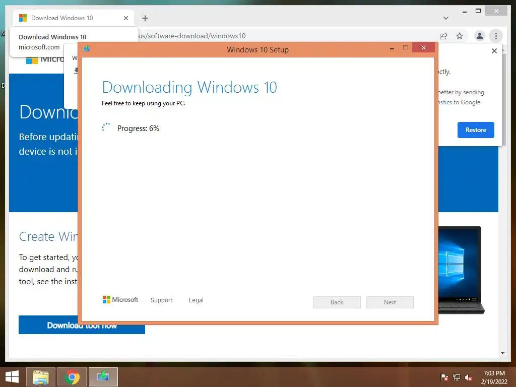This screenshot has width=516, height=387.
Task: Open the Chrome profile icon
Action: pyautogui.click(x=480, y=36)
